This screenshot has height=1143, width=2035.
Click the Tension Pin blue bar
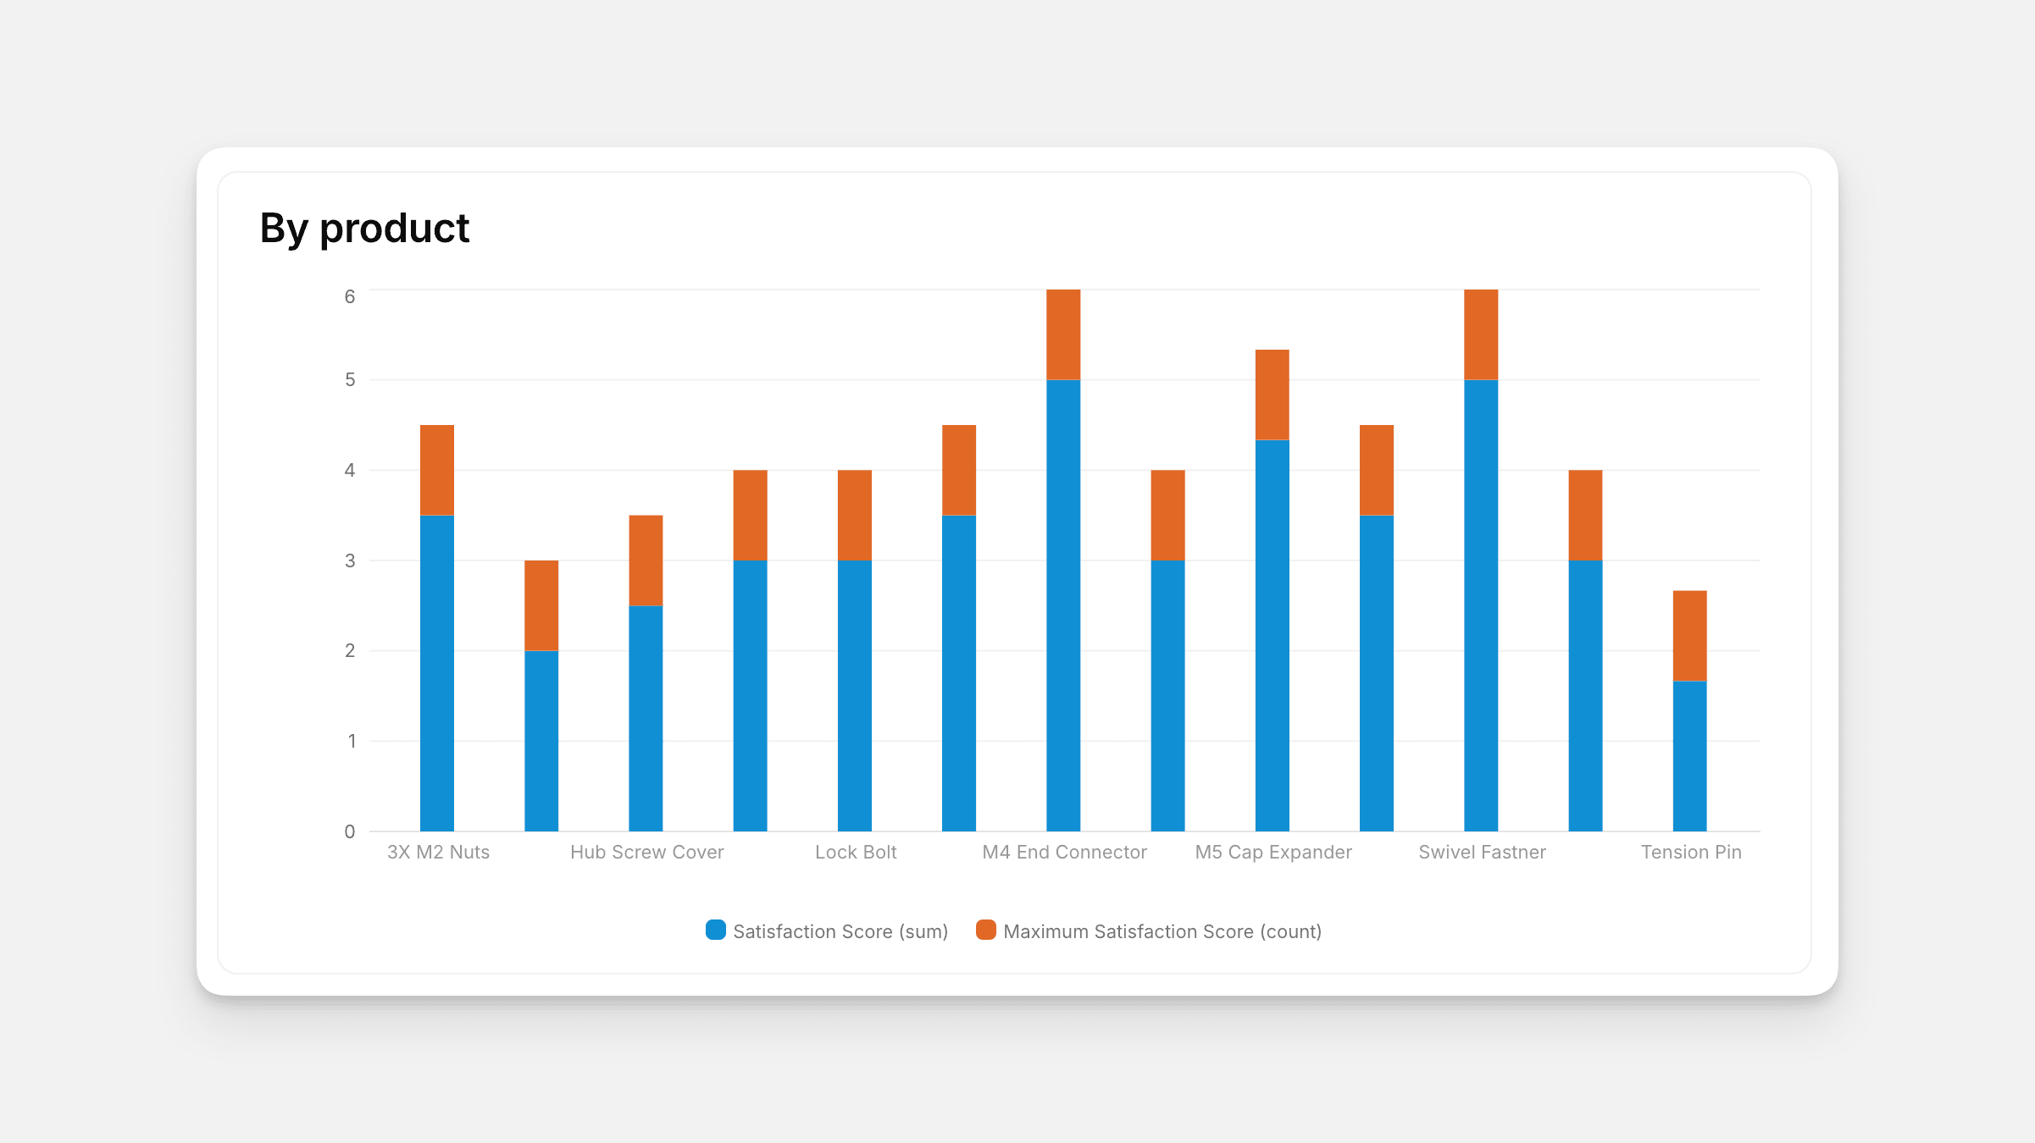click(x=1689, y=756)
